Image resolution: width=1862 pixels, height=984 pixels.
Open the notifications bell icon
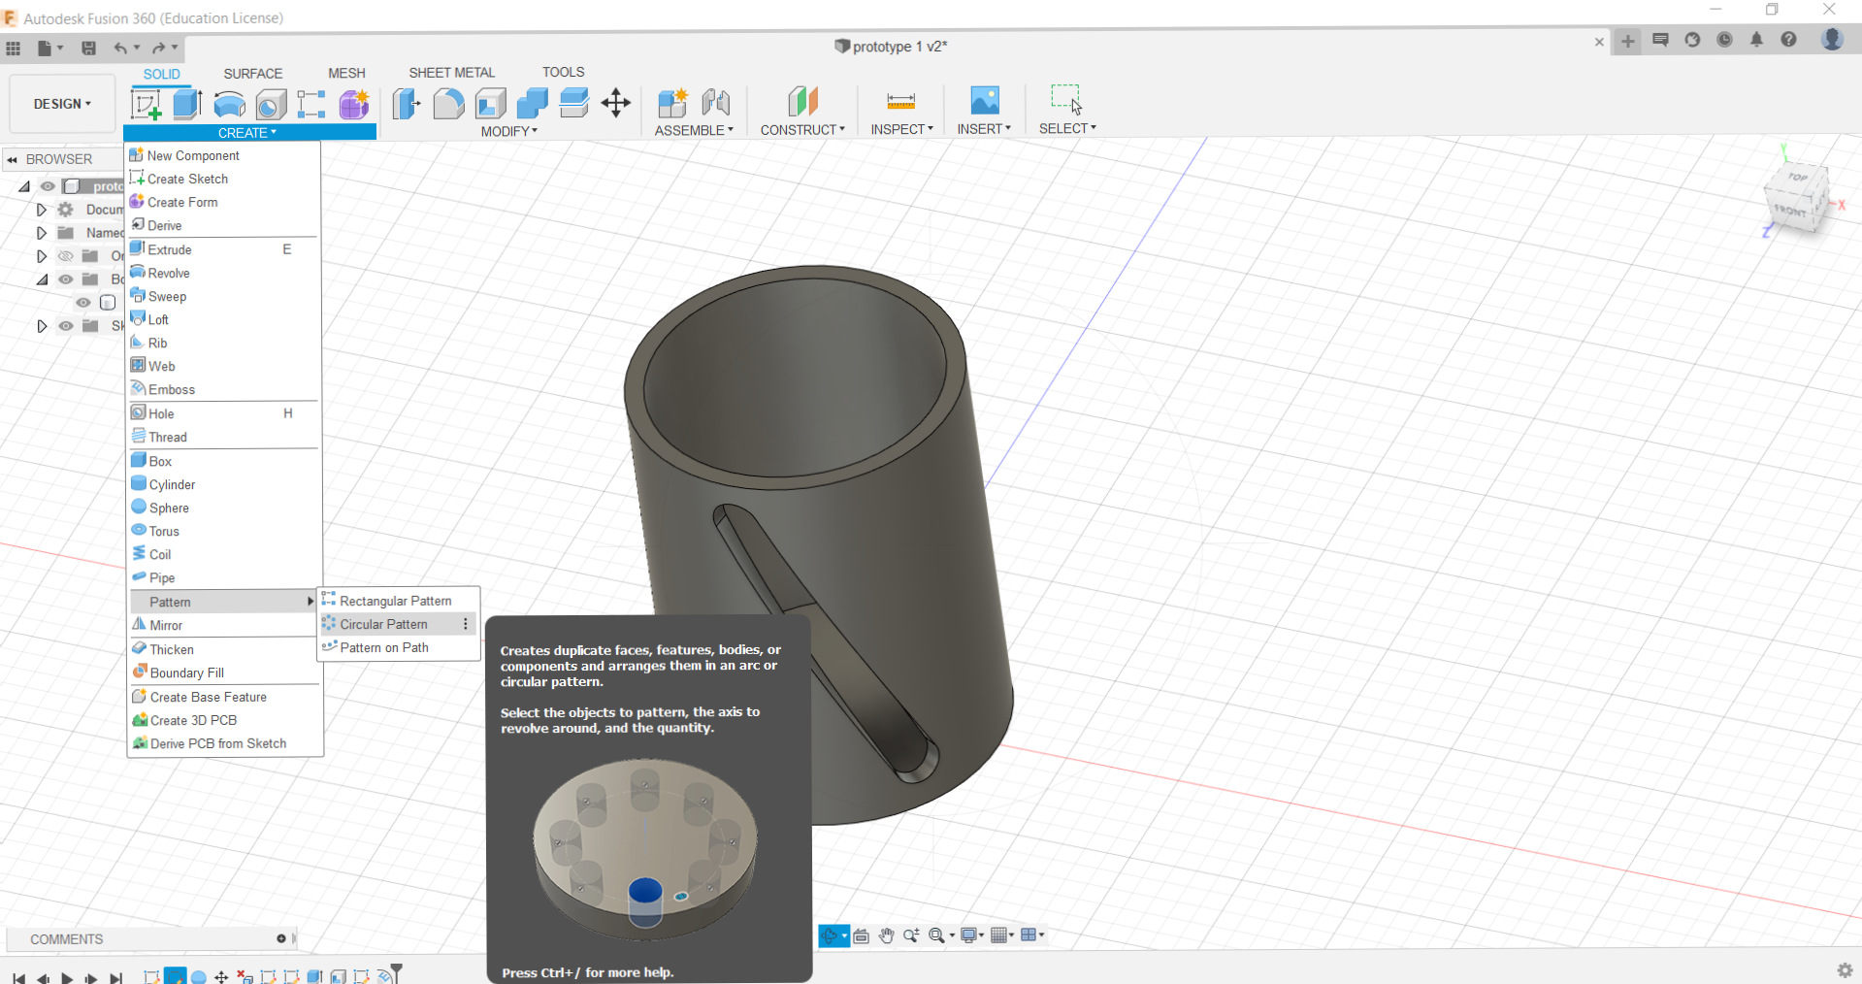[1757, 40]
